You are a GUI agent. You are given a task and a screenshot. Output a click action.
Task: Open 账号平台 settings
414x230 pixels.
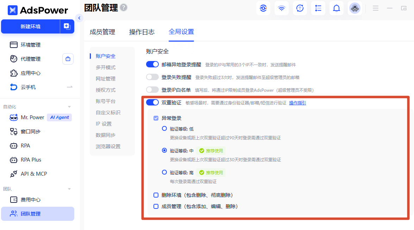pos(106,101)
